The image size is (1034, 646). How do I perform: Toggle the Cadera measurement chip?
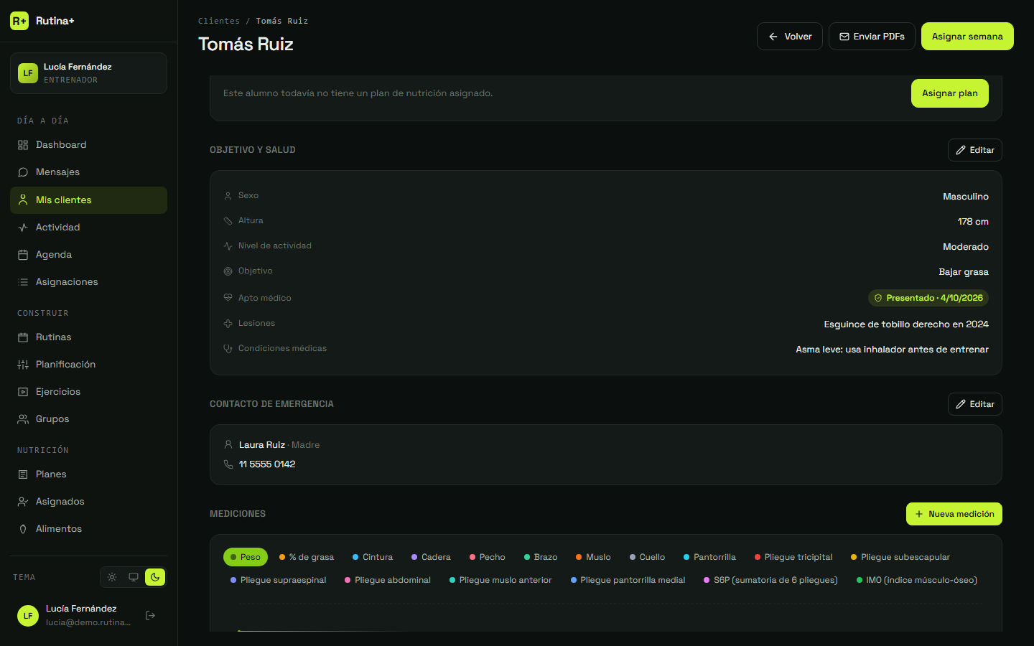[431, 557]
